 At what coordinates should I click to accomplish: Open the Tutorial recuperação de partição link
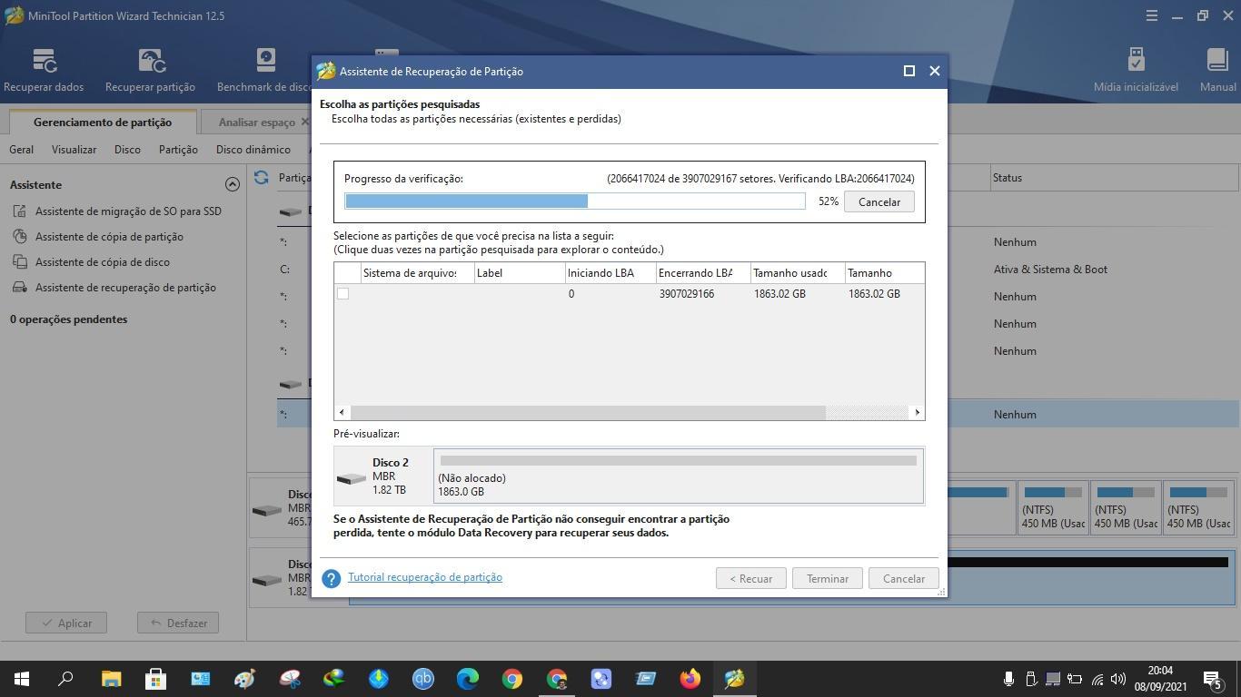(x=425, y=577)
